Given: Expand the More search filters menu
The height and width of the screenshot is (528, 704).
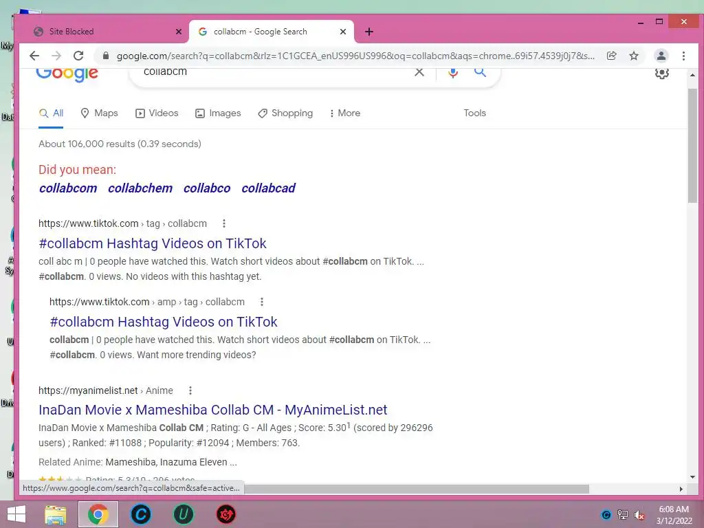Looking at the screenshot, I should (x=345, y=113).
